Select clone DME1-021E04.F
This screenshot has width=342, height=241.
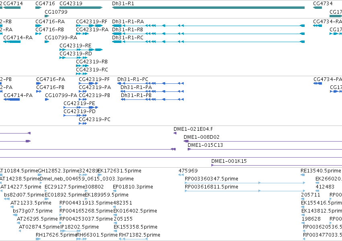(193, 129)
